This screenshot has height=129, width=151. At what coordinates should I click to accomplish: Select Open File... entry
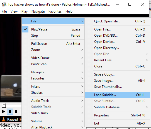pos(118,29)
